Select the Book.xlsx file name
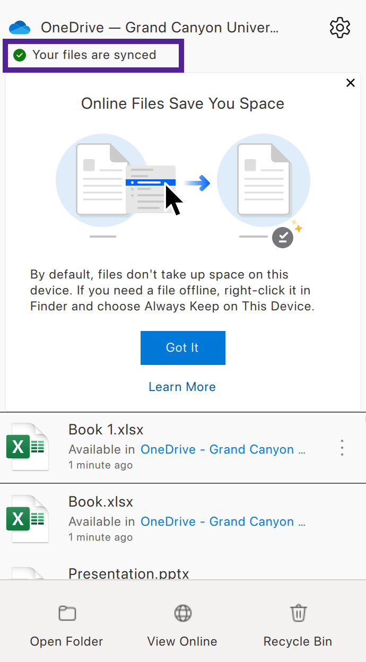Viewport: 366px width, 662px height. click(x=101, y=501)
